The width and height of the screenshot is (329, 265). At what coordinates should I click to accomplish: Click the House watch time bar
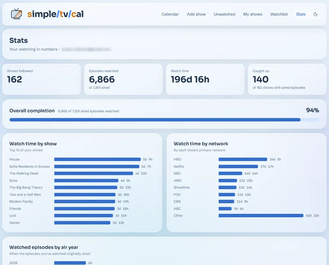(x=97, y=160)
